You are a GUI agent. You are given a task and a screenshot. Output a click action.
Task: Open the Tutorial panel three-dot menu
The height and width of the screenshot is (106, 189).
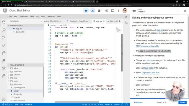pos(179,11)
